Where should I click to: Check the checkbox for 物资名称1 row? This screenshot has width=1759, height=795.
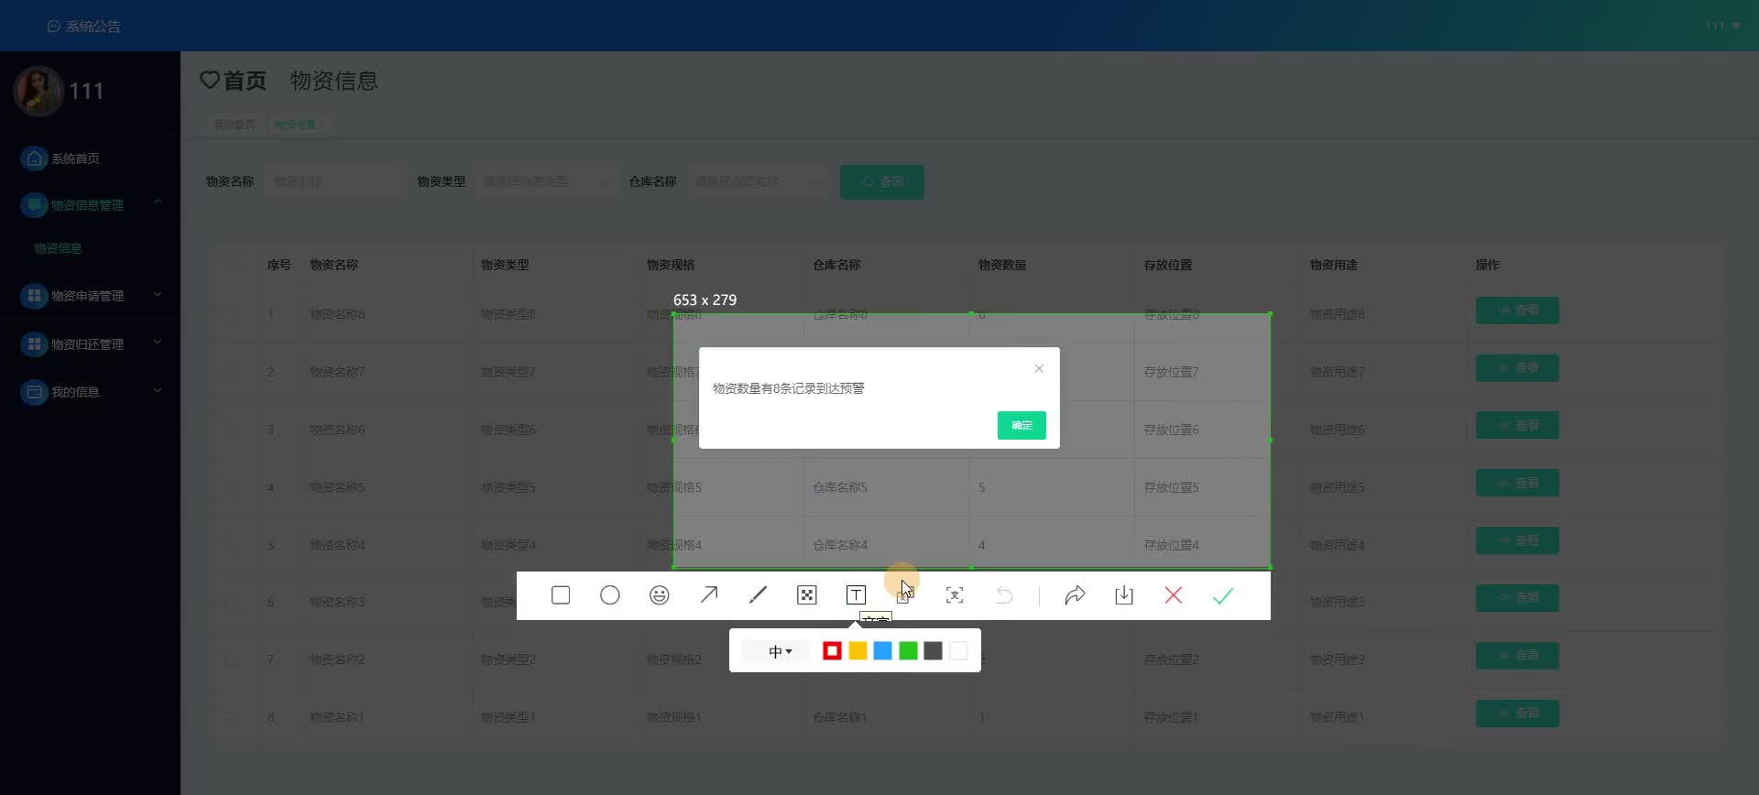point(231,717)
